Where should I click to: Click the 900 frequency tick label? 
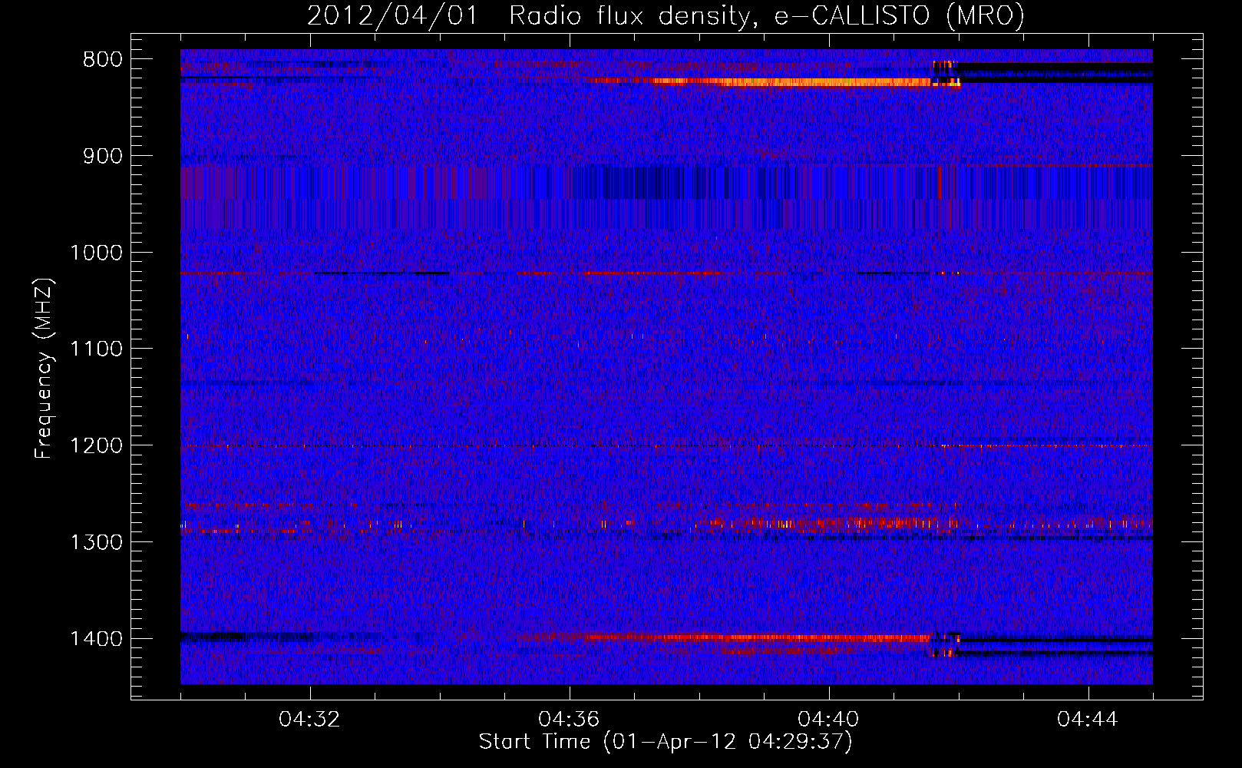(x=102, y=156)
